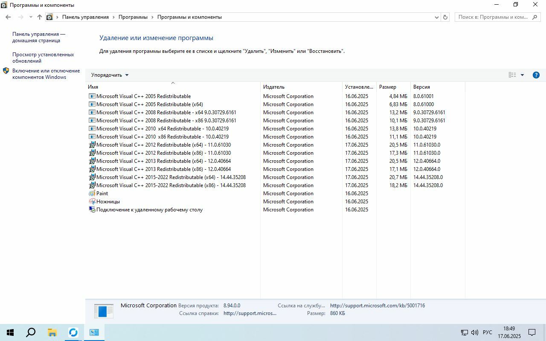
Task: Click the search field for programs
Action: [493, 17]
